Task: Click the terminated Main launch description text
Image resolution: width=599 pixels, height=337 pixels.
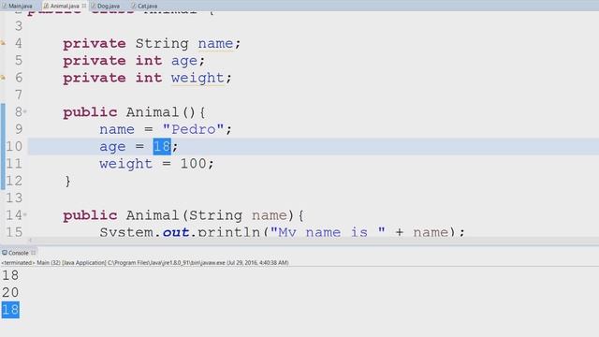Action: 145,263
